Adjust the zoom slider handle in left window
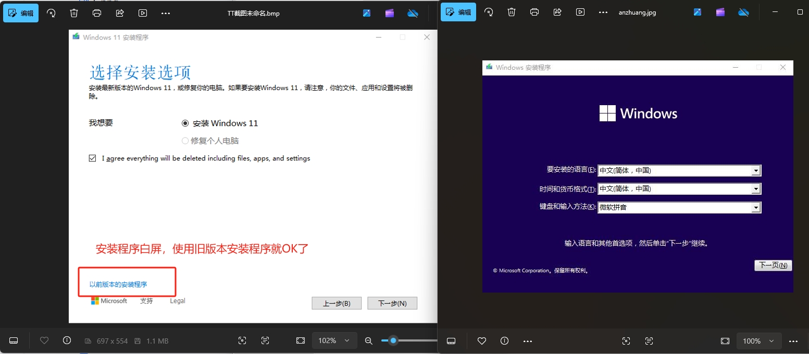809x354 pixels. tap(393, 340)
